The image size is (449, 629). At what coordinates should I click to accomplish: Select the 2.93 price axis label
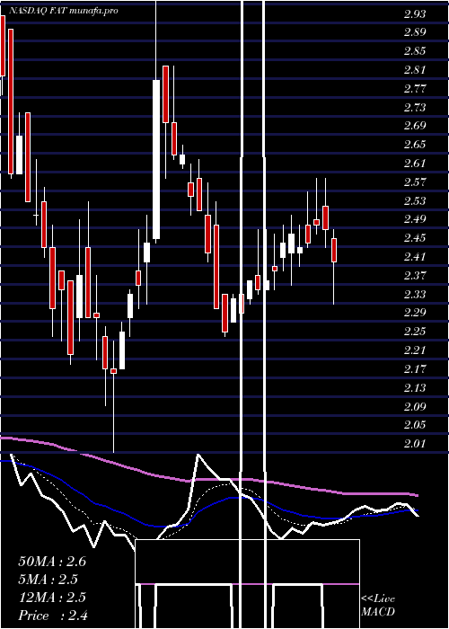pyautogui.click(x=415, y=14)
